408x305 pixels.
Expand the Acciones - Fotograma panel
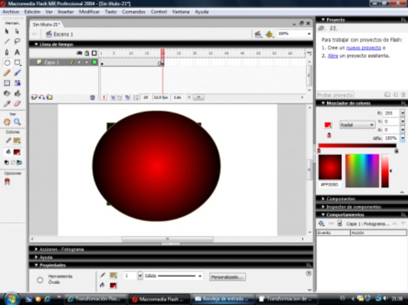click(x=62, y=249)
